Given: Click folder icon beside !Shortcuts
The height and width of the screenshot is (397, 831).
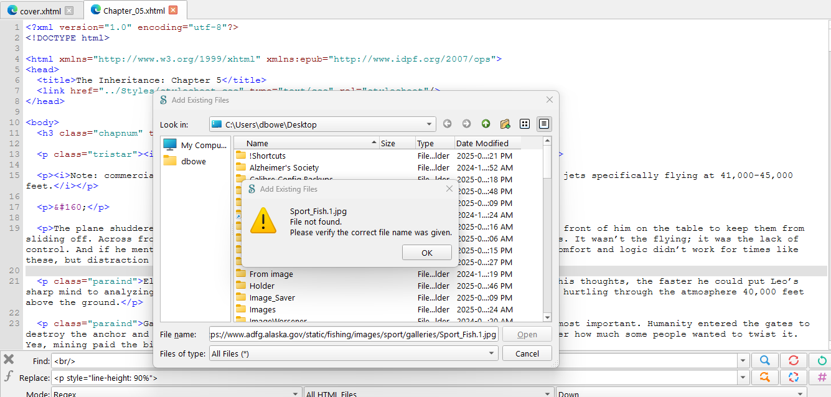Looking at the screenshot, I should point(241,156).
